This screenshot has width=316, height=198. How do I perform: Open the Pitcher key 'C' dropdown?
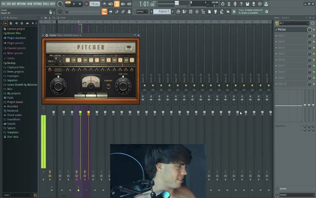click(x=61, y=61)
